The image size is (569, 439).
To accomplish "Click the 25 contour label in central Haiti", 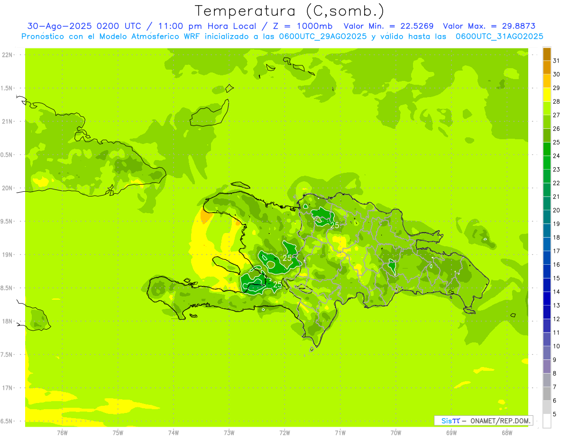I will click(287, 258).
